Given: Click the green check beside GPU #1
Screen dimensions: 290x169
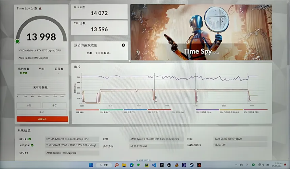Looking at the screenshot, I should [30, 139].
